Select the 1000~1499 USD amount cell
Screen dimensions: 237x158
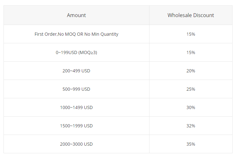pyautogui.click(x=76, y=107)
